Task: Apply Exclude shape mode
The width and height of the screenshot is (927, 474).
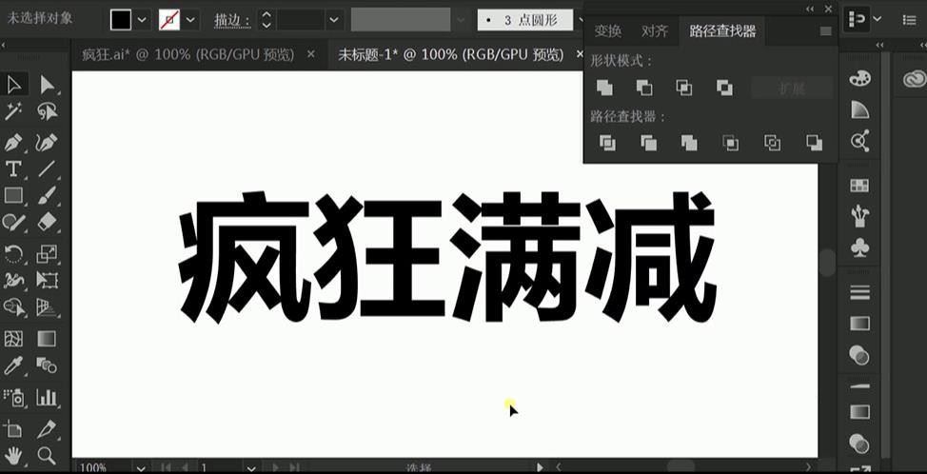Action: [724, 89]
